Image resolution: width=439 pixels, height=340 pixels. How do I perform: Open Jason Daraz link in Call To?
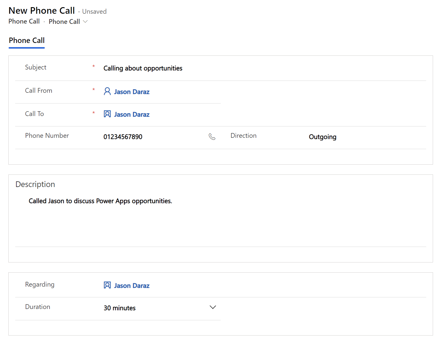(132, 115)
